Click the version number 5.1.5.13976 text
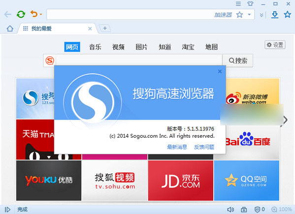This screenshot has width=295, height=214. [x=200, y=129]
